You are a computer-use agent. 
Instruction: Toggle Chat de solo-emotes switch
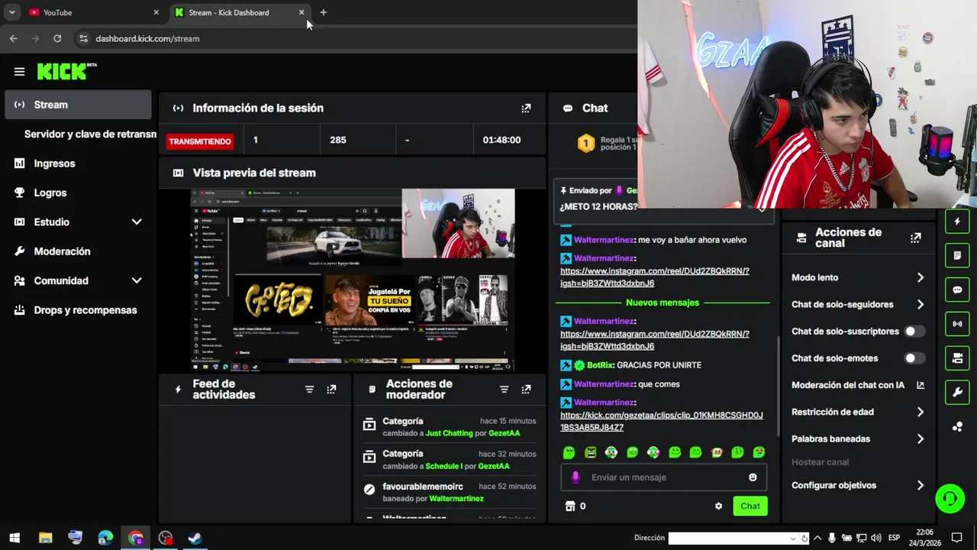click(914, 358)
